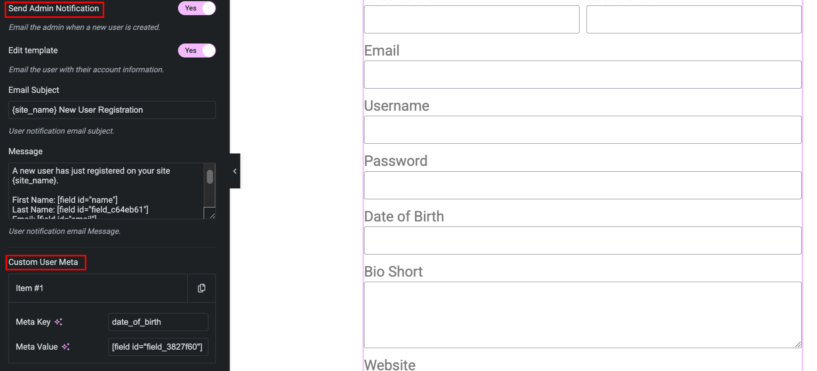The height and width of the screenshot is (371, 817).
Task: Click the Password form field
Action: tap(582, 185)
